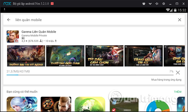Click the 4,3 star rating text
The image size is (188, 112).
click(x=24, y=41)
